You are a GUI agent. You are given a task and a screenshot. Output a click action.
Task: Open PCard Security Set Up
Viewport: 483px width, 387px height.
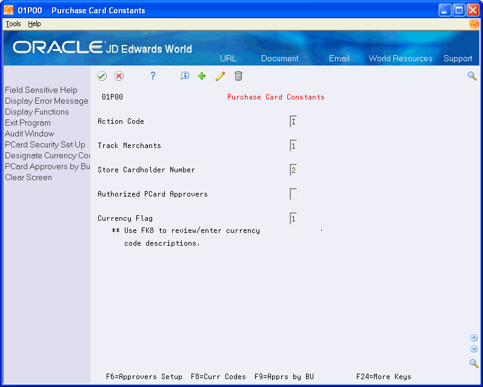point(45,144)
